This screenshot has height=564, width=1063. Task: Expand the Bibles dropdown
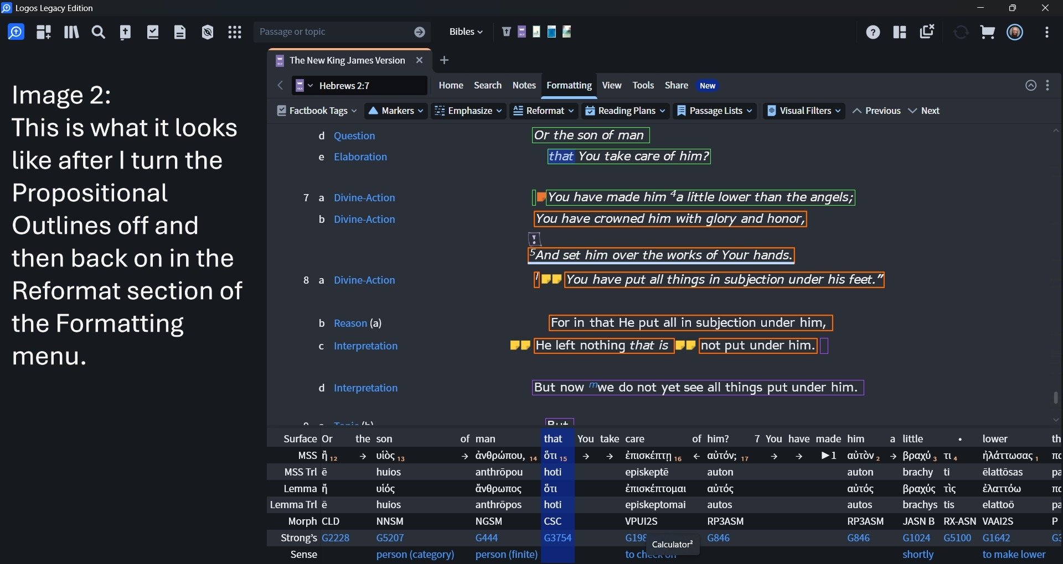(466, 32)
